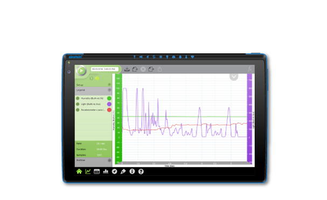Click the open file toolbar icon
This screenshot has height=200, width=327.
[x=135, y=69]
